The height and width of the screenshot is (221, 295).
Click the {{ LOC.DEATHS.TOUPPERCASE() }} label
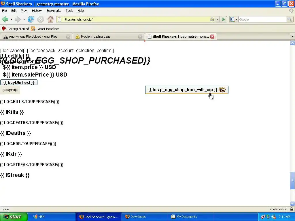click(x=32, y=123)
